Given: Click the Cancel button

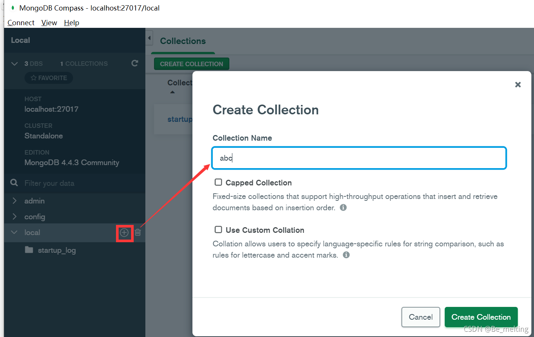Looking at the screenshot, I should 421,317.
